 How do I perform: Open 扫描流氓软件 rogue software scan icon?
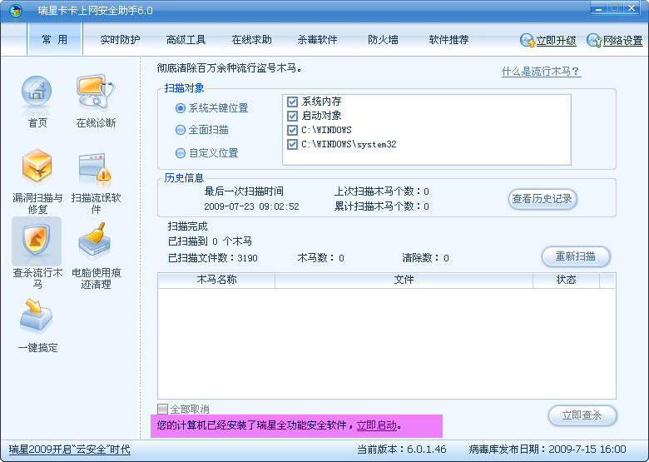tap(95, 169)
